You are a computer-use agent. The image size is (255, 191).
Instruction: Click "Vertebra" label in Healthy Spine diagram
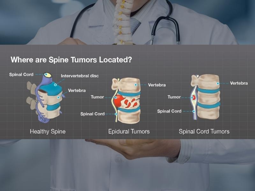(x=77, y=90)
